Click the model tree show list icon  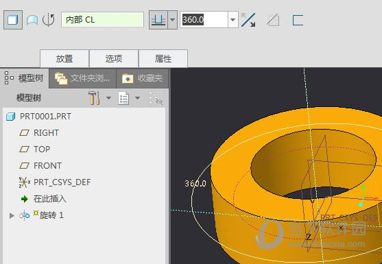tap(123, 98)
